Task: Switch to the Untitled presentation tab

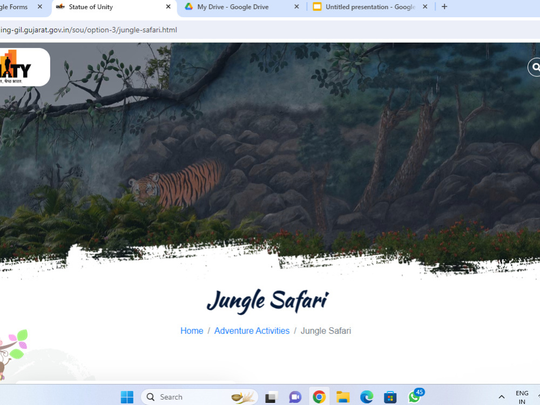Action: click(370, 7)
